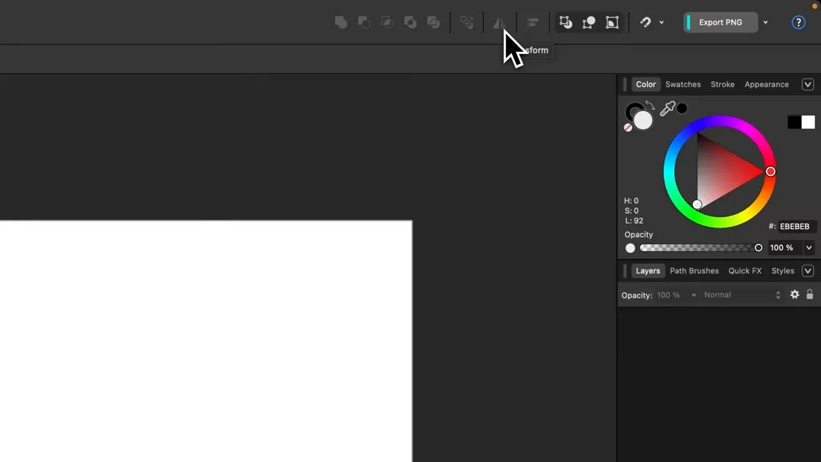Click the H: 0 hue value text
This screenshot has height=462, width=821.
[631, 201]
